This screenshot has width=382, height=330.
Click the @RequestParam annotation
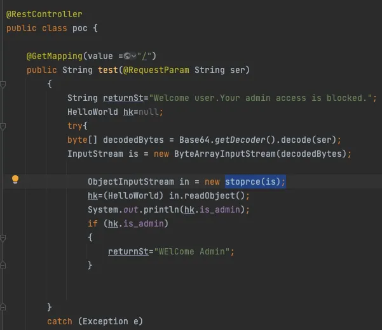pos(156,70)
